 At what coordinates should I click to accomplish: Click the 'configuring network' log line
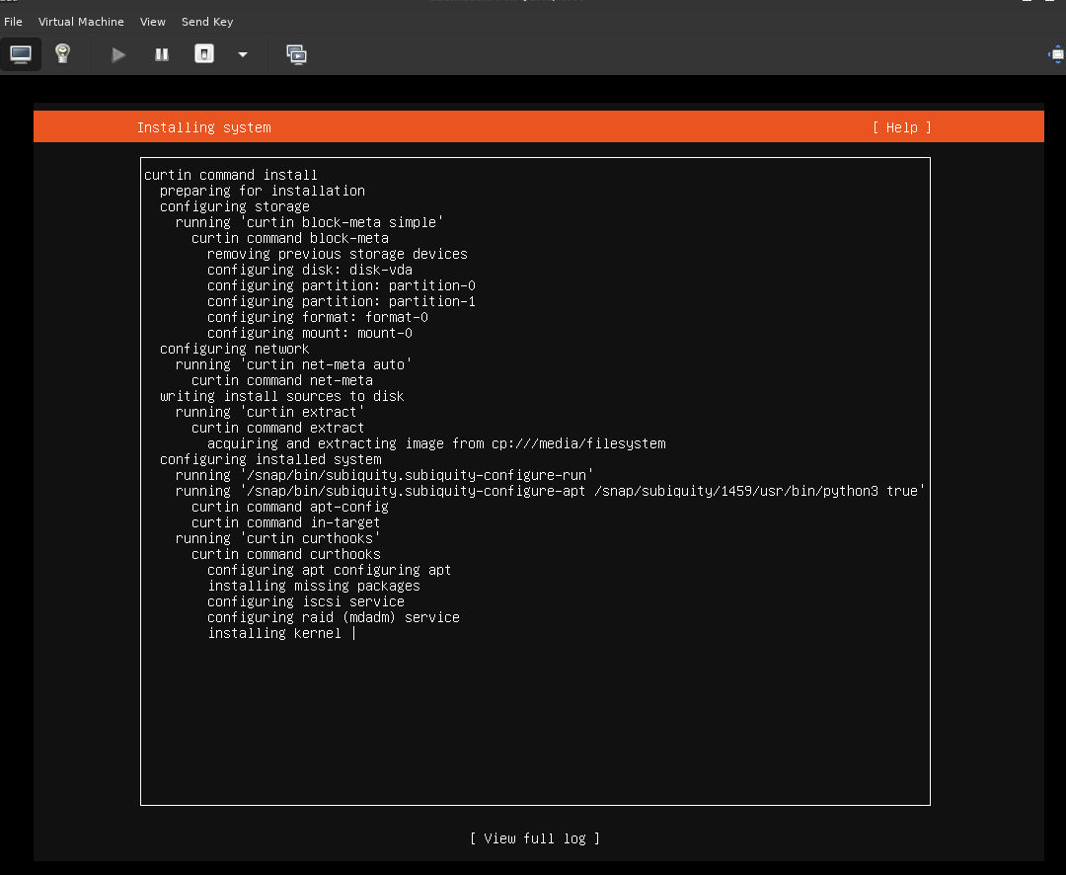coord(234,349)
